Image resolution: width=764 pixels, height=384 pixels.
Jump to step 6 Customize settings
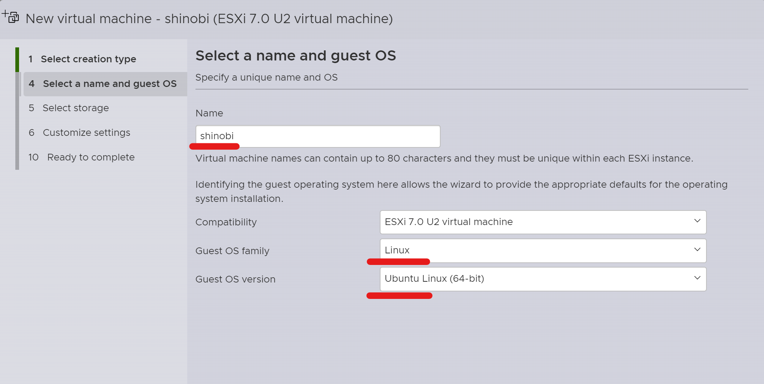(79, 132)
